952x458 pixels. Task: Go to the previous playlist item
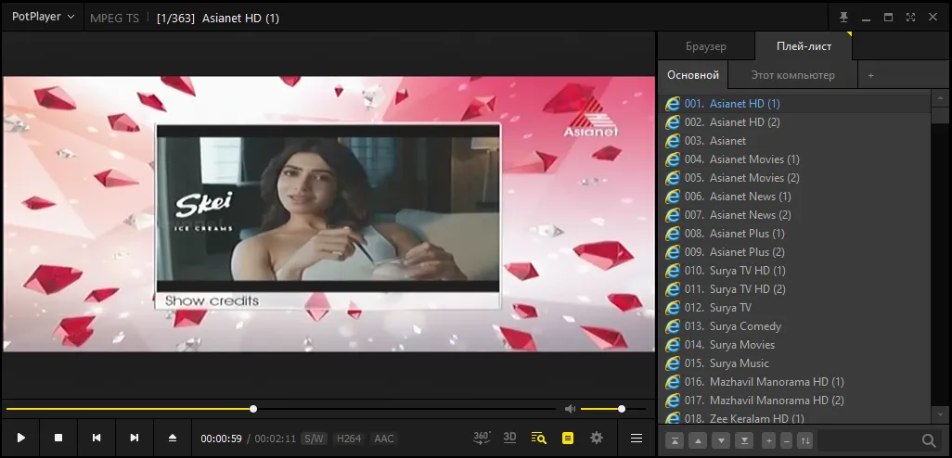point(96,438)
